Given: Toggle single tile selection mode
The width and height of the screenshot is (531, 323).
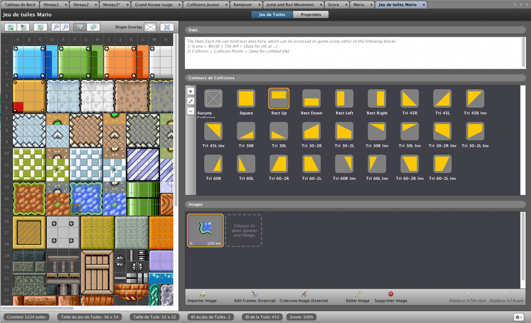Looking at the screenshot, I should coord(80,27).
